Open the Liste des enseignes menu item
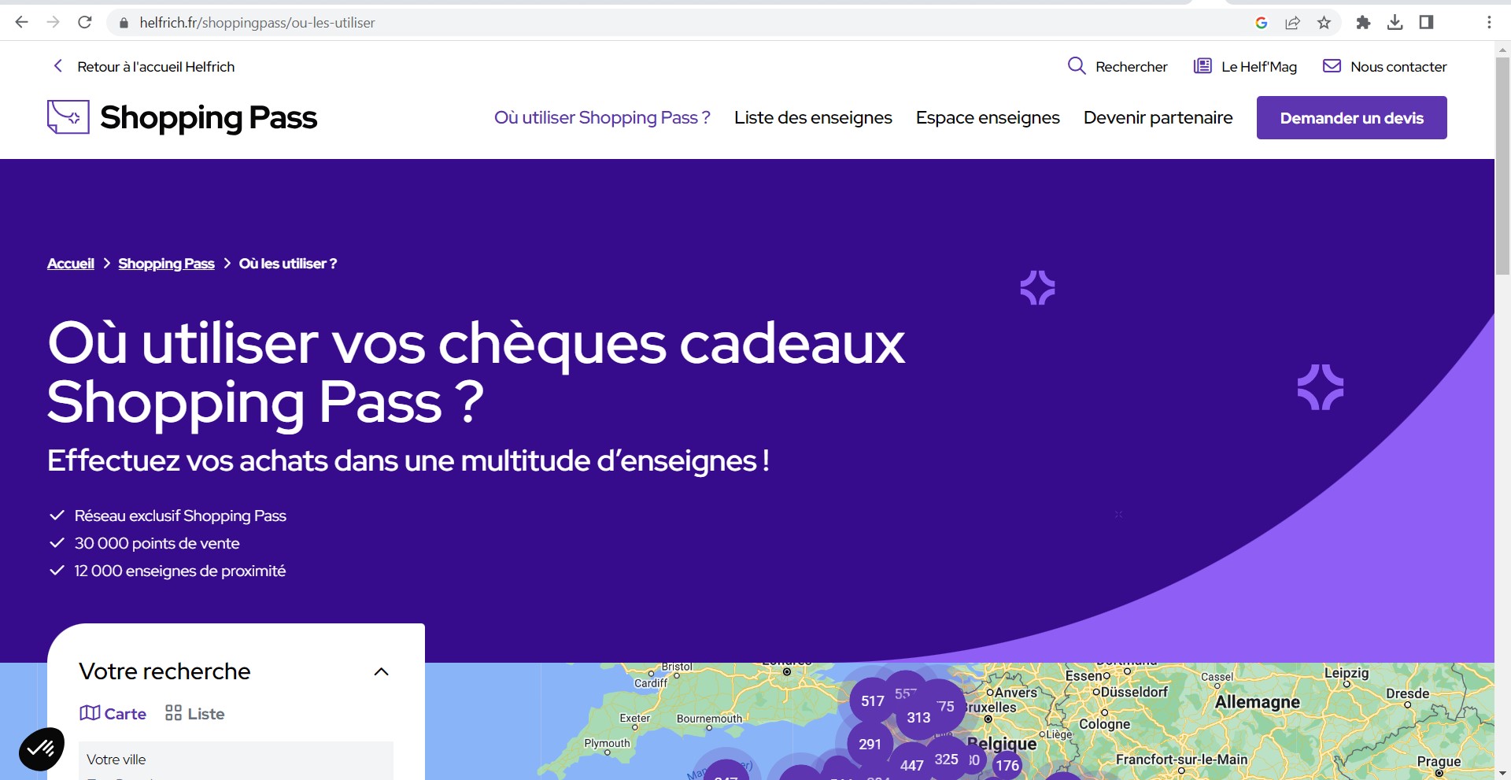Screen dimensions: 1511x780 pyautogui.click(x=813, y=117)
